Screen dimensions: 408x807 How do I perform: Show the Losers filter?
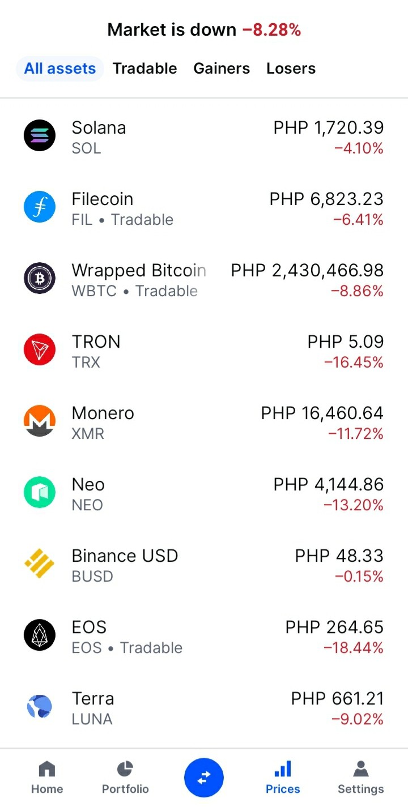click(x=291, y=69)
